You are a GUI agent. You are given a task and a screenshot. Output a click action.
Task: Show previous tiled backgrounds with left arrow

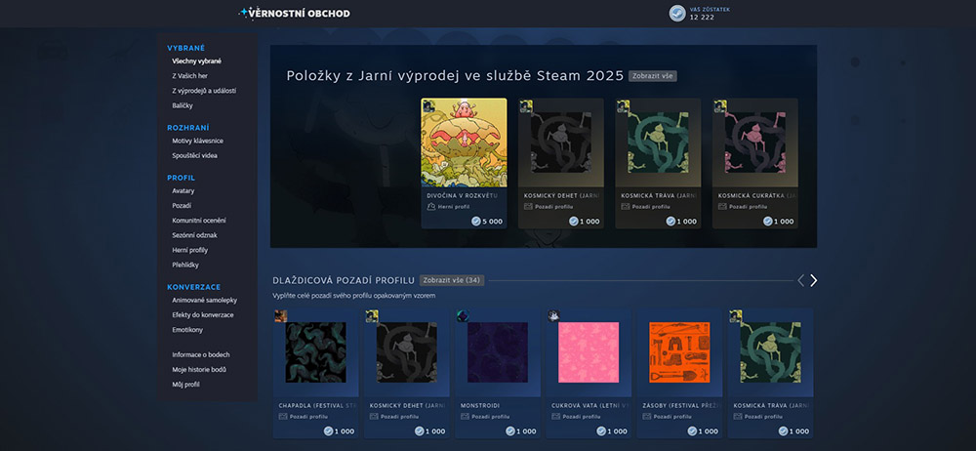point(801,280)
